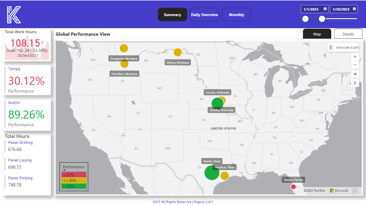This screenshot has width=366, height=205.
Task: Click the 676.68 Panel Drilling hours value
Action: pos(15,149)
